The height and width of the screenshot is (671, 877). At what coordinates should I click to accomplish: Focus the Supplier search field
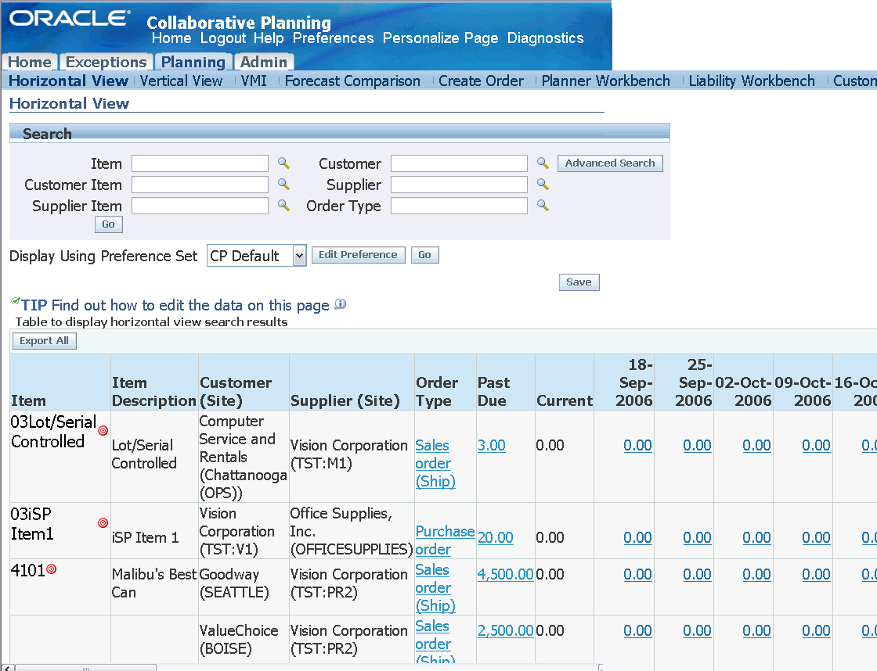click(x=459, y=185)
